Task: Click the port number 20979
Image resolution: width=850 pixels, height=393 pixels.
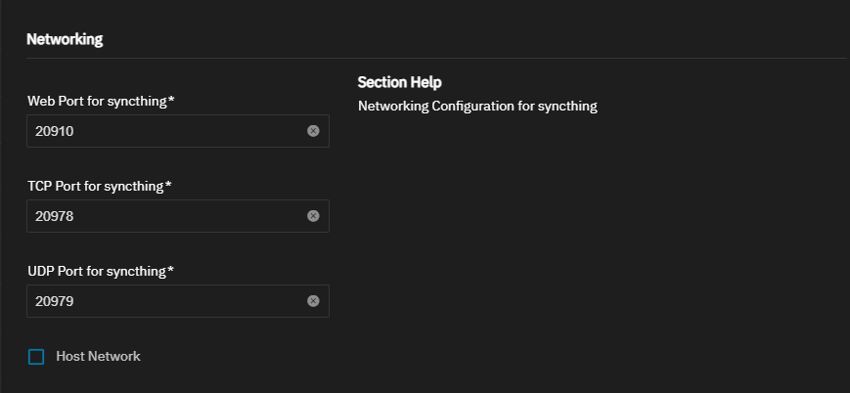Action: point(55,301)
